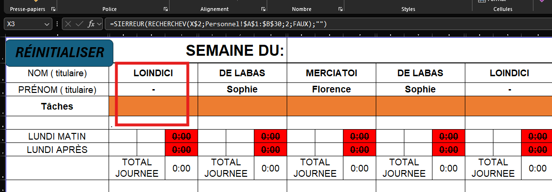Select the Florence first-name cell
This screenshot has height=192, width=552.
tap(331, 89)
